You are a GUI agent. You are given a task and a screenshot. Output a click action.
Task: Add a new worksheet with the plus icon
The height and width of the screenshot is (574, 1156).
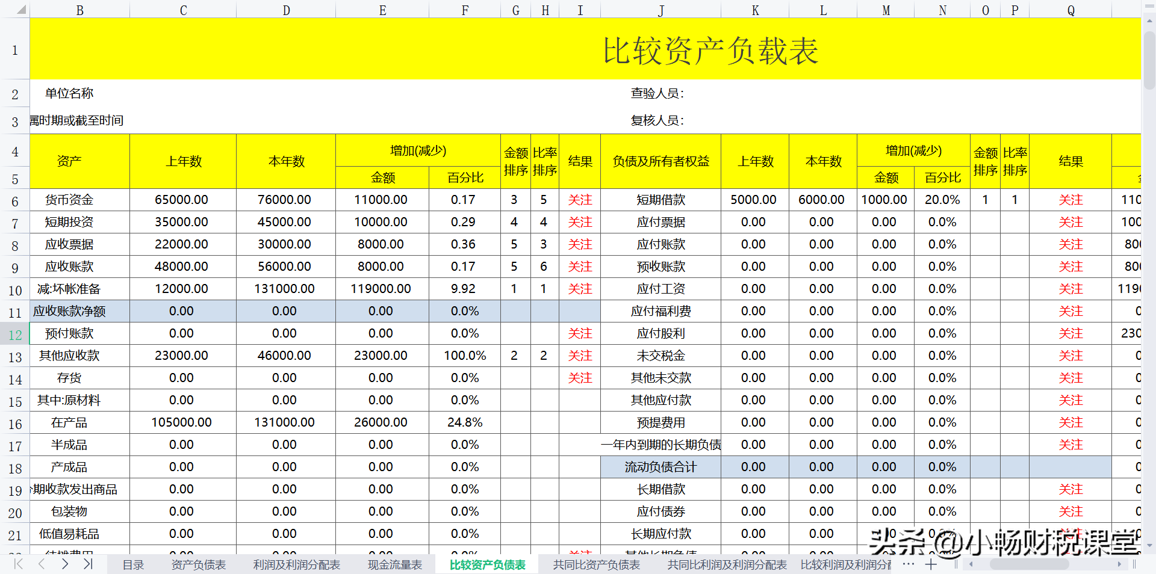[x=931, y=565]
